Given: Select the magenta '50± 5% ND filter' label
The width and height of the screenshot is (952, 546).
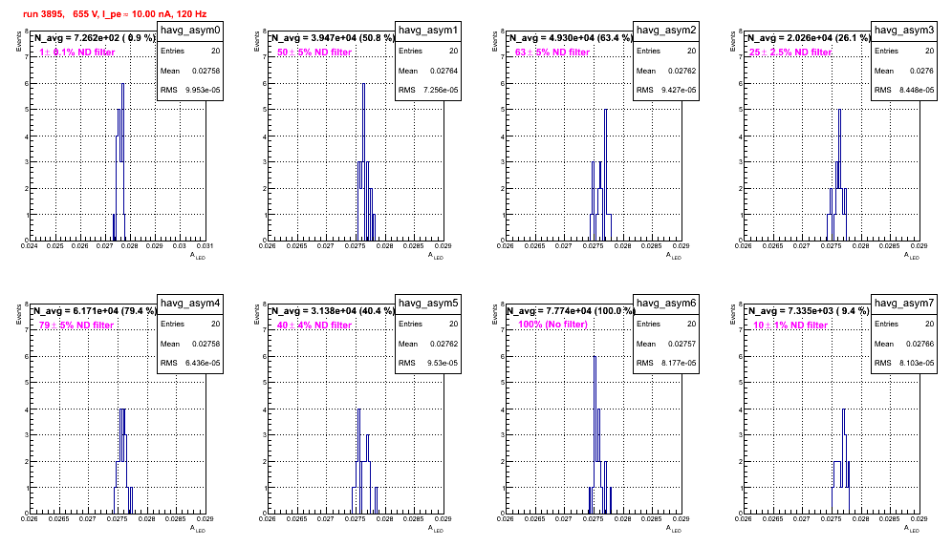Looking at the screenshot, I should (314, 52).
